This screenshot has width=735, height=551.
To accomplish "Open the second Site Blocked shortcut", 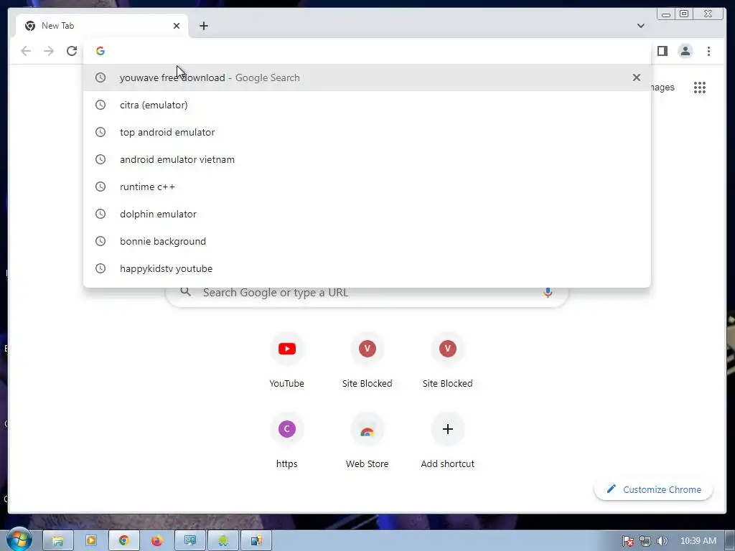I will pyautogui.click(x=448, y=361).
